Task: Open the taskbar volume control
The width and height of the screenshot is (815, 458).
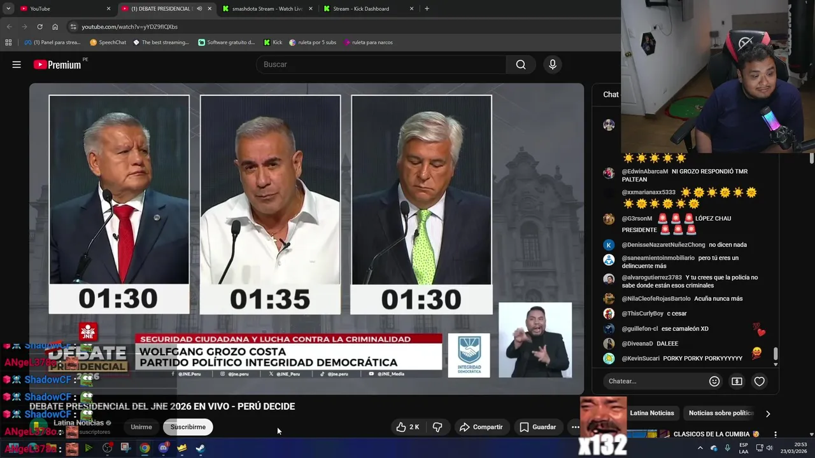Action: (769, 448)
